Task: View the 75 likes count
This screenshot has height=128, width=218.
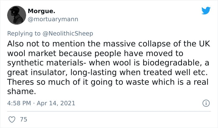Action: click(x=23, y=119)
